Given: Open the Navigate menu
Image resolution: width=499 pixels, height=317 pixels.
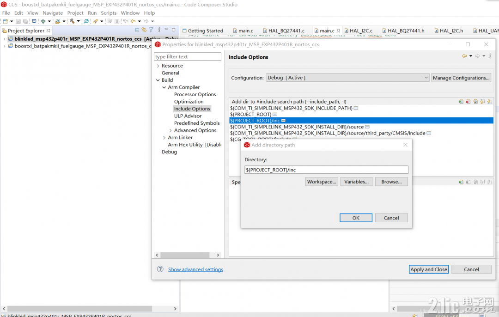Looking at the screenshot, I should [x=53, y=13].
